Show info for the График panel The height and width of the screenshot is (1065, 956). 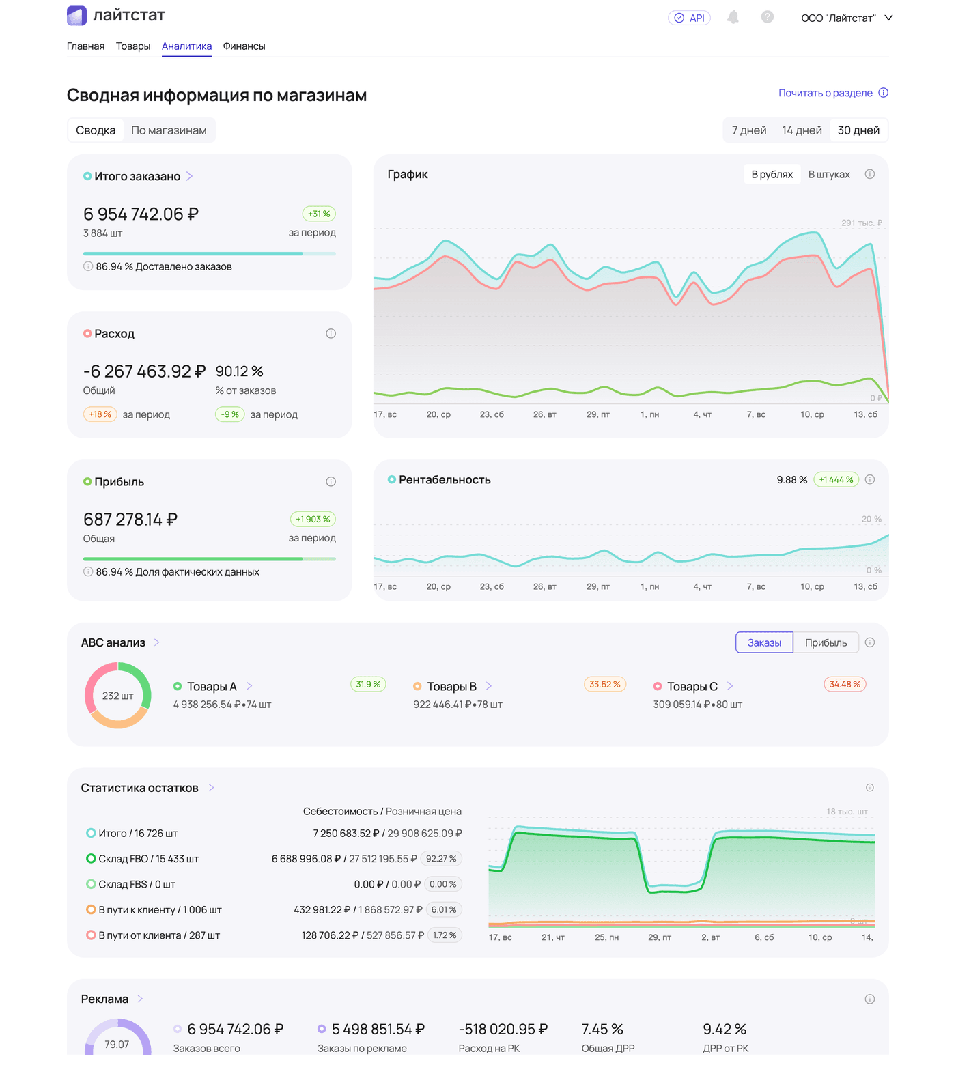(870, 174)
